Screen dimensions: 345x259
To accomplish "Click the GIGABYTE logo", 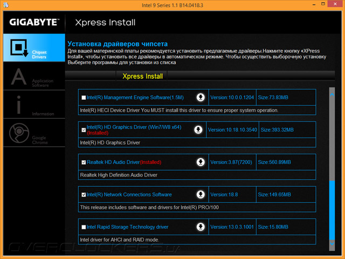I will (34, 22).
